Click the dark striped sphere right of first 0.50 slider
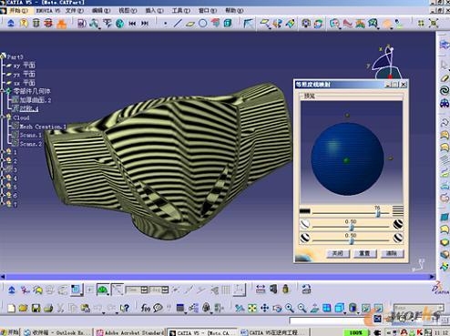Screen dimensions: 450x336 pos(398,224)
